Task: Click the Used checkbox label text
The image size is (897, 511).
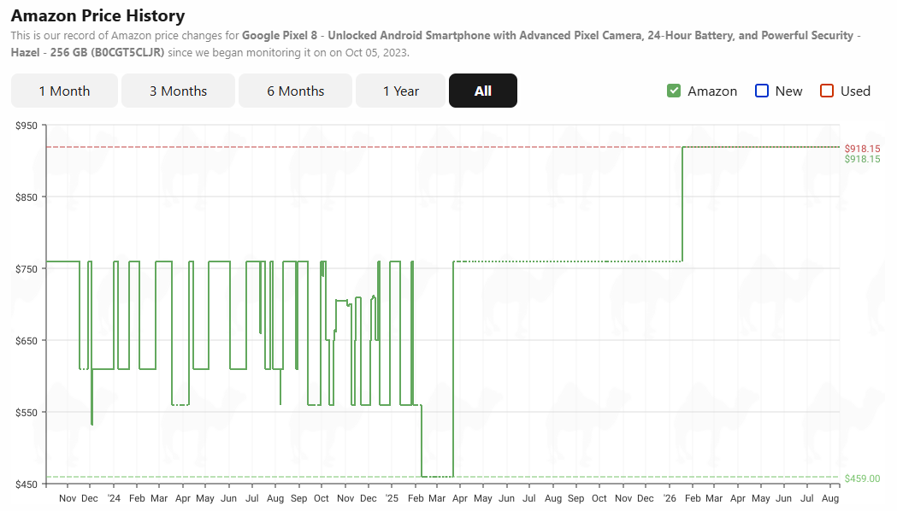Action: (x=855, y=91)
